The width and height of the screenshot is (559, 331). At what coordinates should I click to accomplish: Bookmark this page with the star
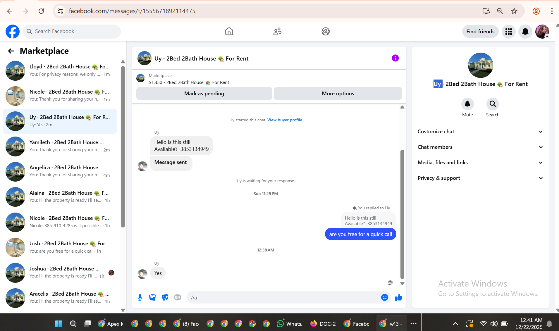pyautogui.click(x=514, y=11)
